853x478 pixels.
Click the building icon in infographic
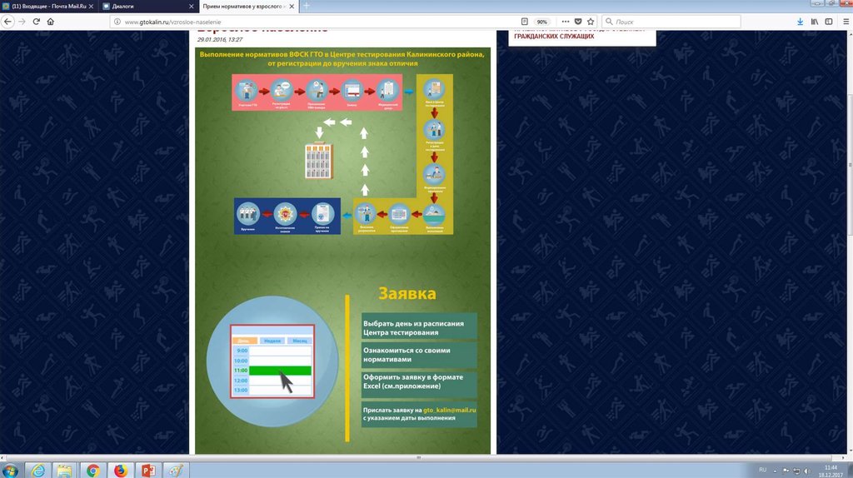tap(317, 161)
